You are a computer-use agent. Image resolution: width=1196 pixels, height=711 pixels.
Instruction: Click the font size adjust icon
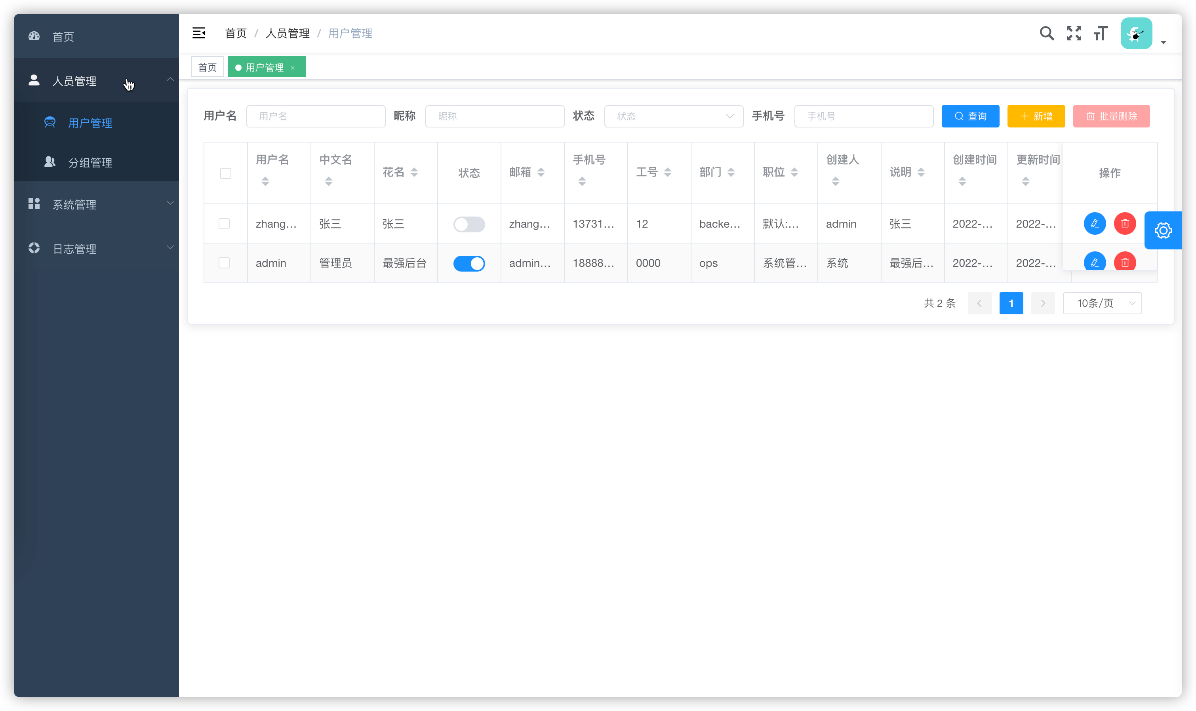(1101, 33)
